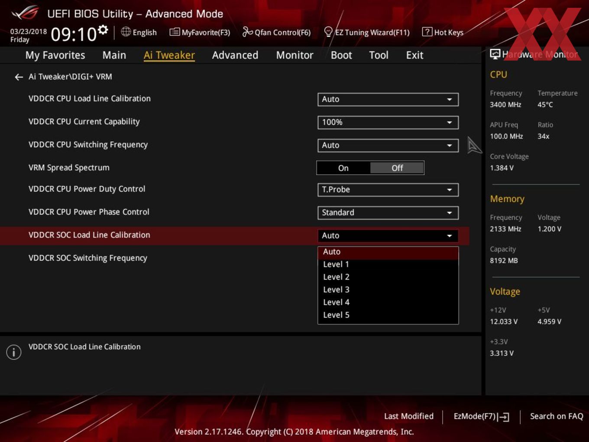Click Search on FAQ link

point(557,416)
